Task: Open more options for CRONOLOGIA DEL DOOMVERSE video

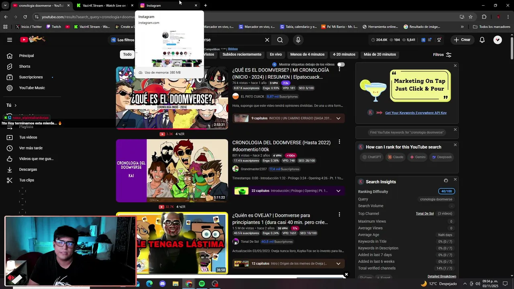Action: point(339,142)
